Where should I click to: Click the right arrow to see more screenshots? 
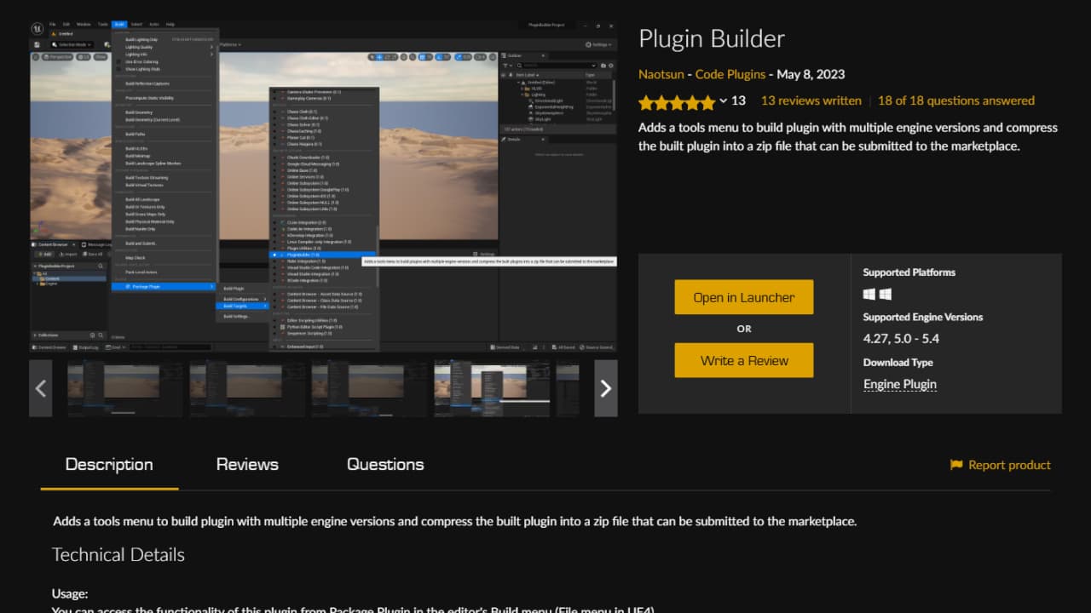605,388
